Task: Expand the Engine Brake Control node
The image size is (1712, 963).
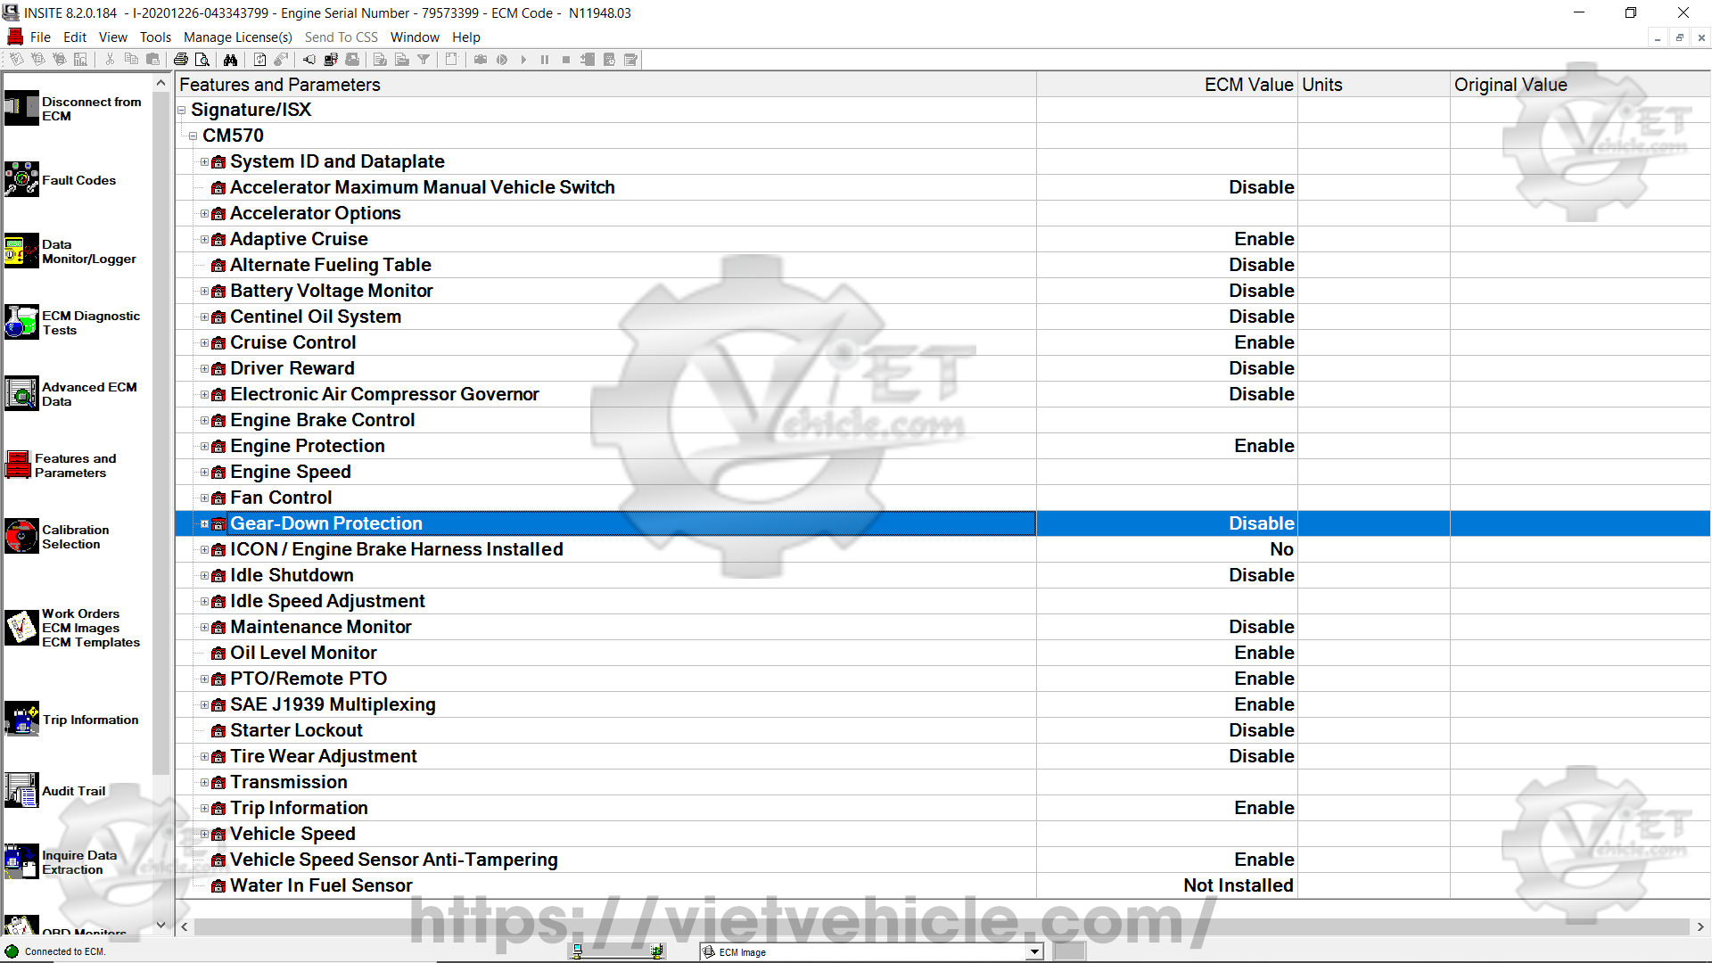Action: pyautogui.click(x=204, y=421)
